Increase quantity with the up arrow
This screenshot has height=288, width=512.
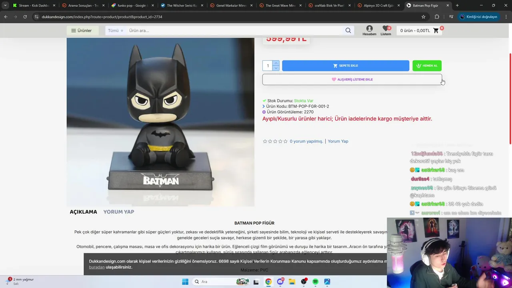pos(276,63)
